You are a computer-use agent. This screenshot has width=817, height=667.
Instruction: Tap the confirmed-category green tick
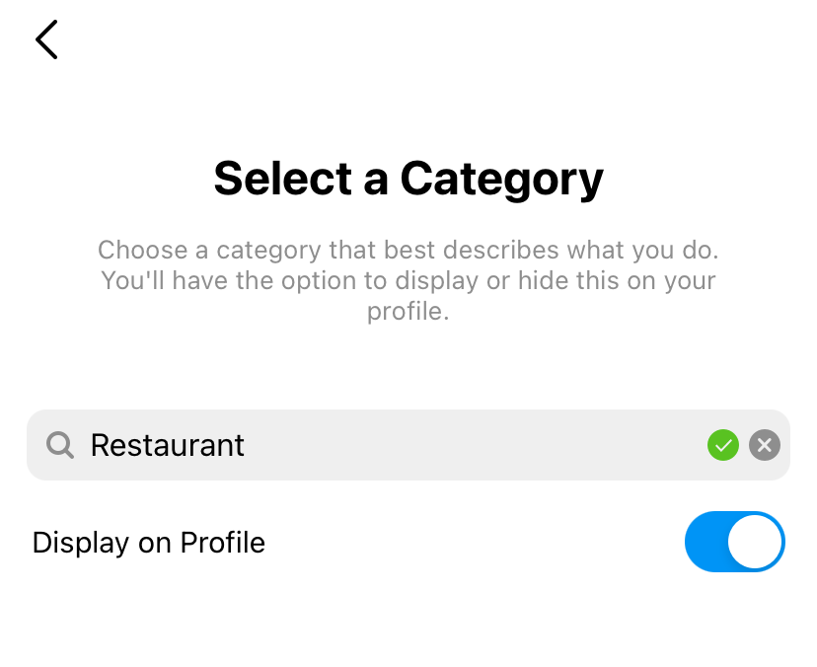click(x=723, y=446)
